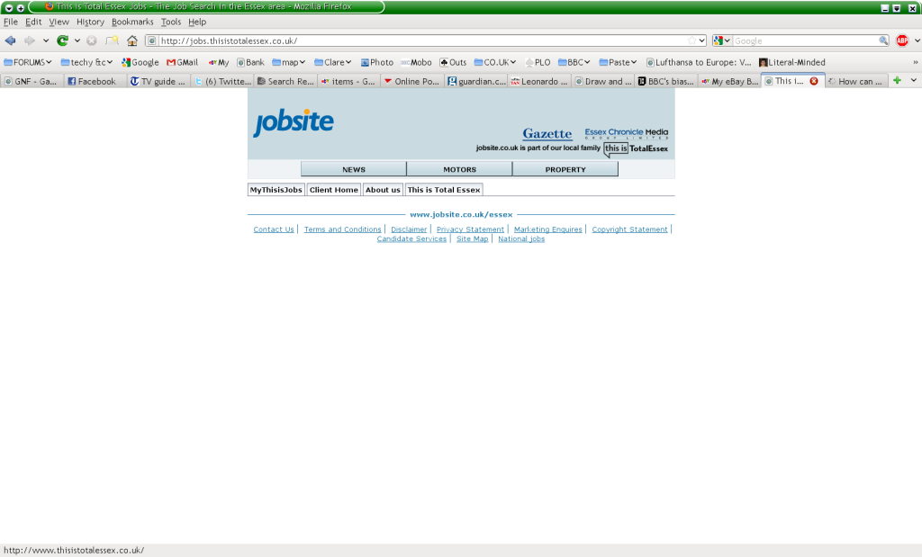
Task: Click the Stop loading icon
Action: click(x=91, y=40)
